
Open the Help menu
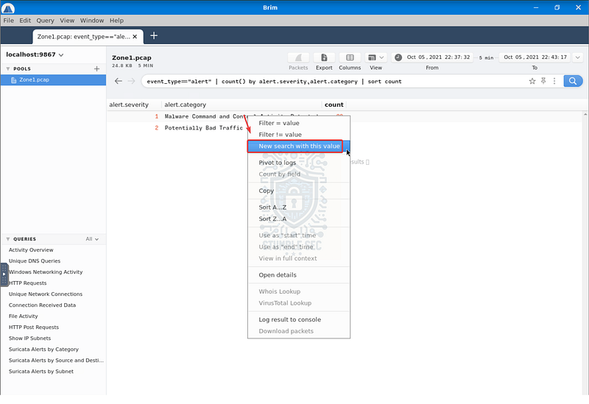pos(116,21)
